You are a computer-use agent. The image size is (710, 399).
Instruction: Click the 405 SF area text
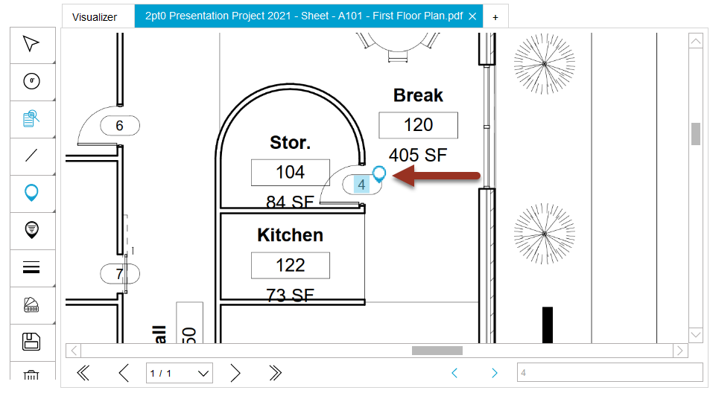(x=418, y=155)
